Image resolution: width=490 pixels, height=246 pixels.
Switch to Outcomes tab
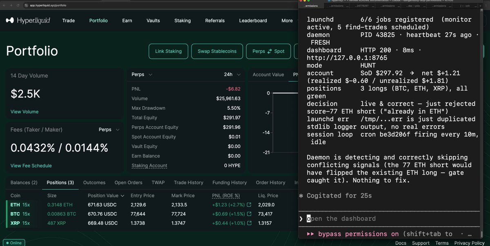point(94,182)
